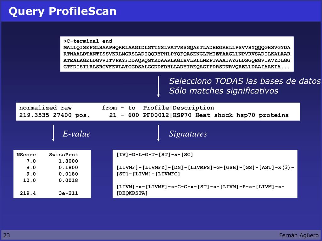Select NScore value 219.4
This screenshot has width=322, height=241.
click(x=28, y=193)
